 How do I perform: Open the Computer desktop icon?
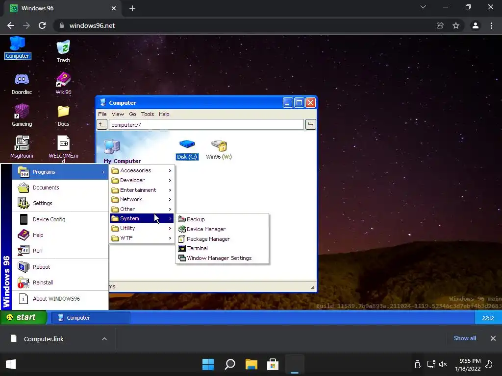17,47
